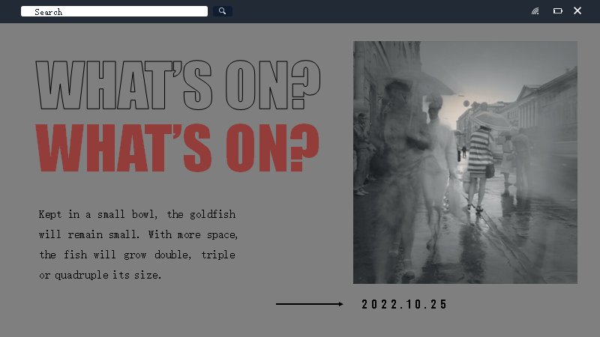This screenshot has height=337, width=600.
Task: Click the maximize rectangle icon
Action: tap(558, 11)
